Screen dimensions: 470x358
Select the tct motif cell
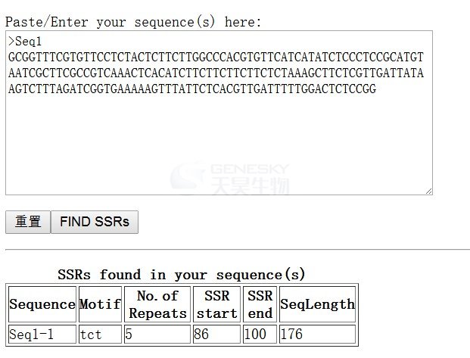(x=100, y=334)
